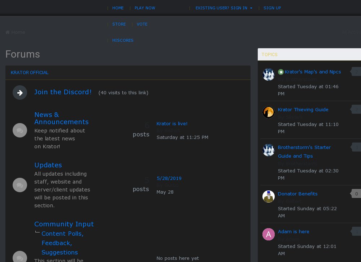
Task: Open the Community Input forum
Action: (x=64, y=224)
